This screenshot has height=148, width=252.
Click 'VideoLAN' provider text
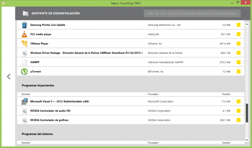click(153, 34)
